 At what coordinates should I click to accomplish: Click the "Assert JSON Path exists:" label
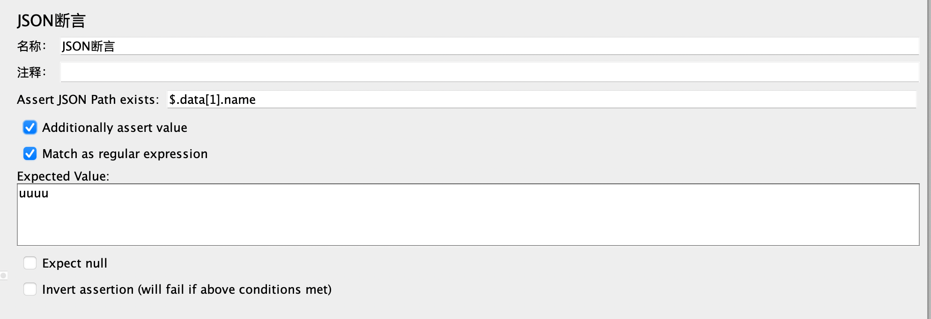tap(88, 100)
